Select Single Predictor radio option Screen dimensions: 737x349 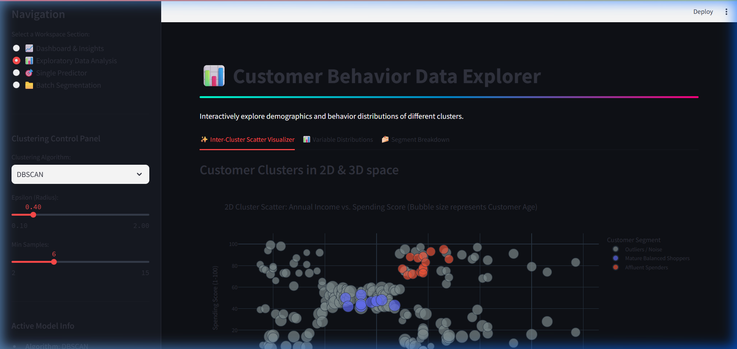pyautogui.click(x=50, y=73)
